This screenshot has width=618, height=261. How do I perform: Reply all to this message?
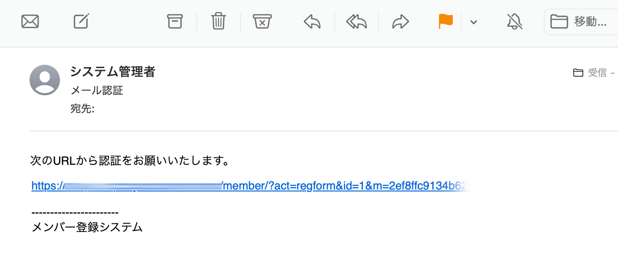[357, 21]
